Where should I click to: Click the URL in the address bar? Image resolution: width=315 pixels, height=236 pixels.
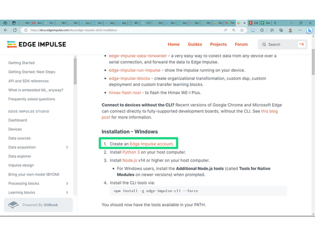[x=74, y=30]
